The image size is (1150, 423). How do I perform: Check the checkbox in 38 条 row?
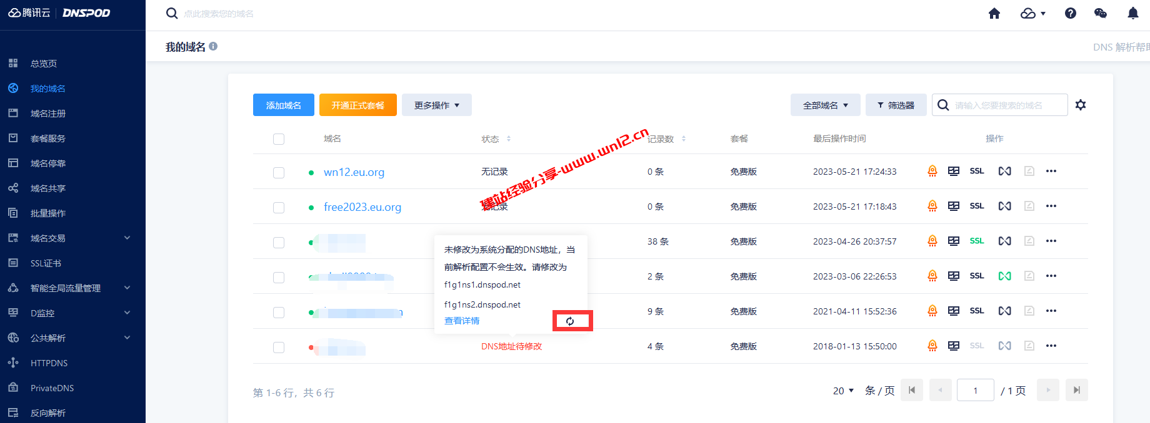(279, 243)
